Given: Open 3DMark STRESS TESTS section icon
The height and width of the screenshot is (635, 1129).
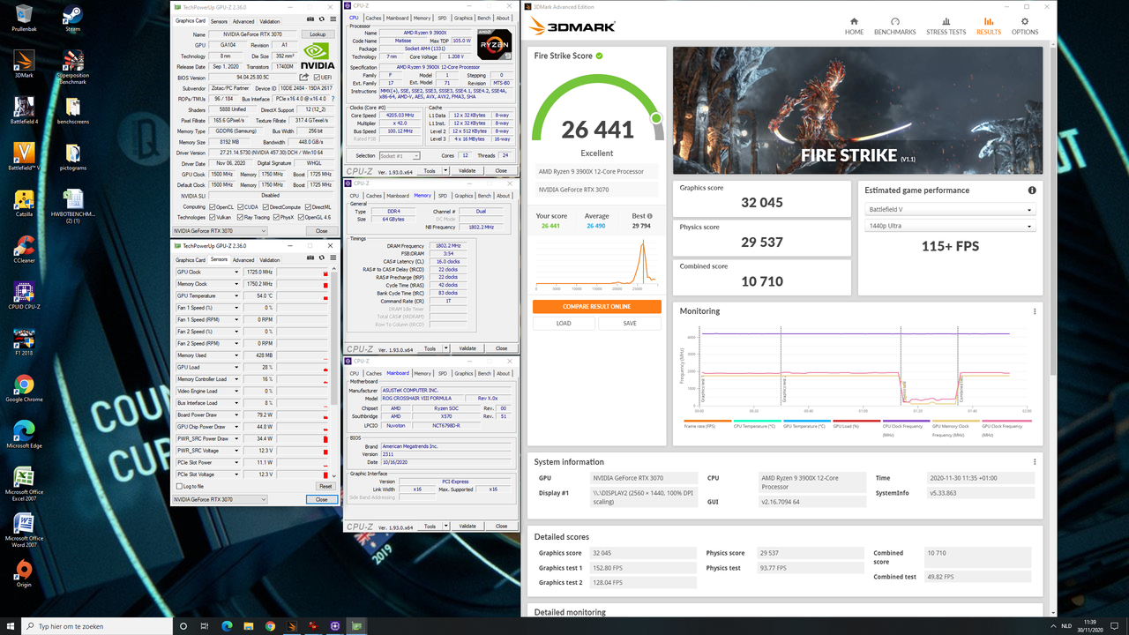Looking at the screenshot, I should [x=946, y=21].
